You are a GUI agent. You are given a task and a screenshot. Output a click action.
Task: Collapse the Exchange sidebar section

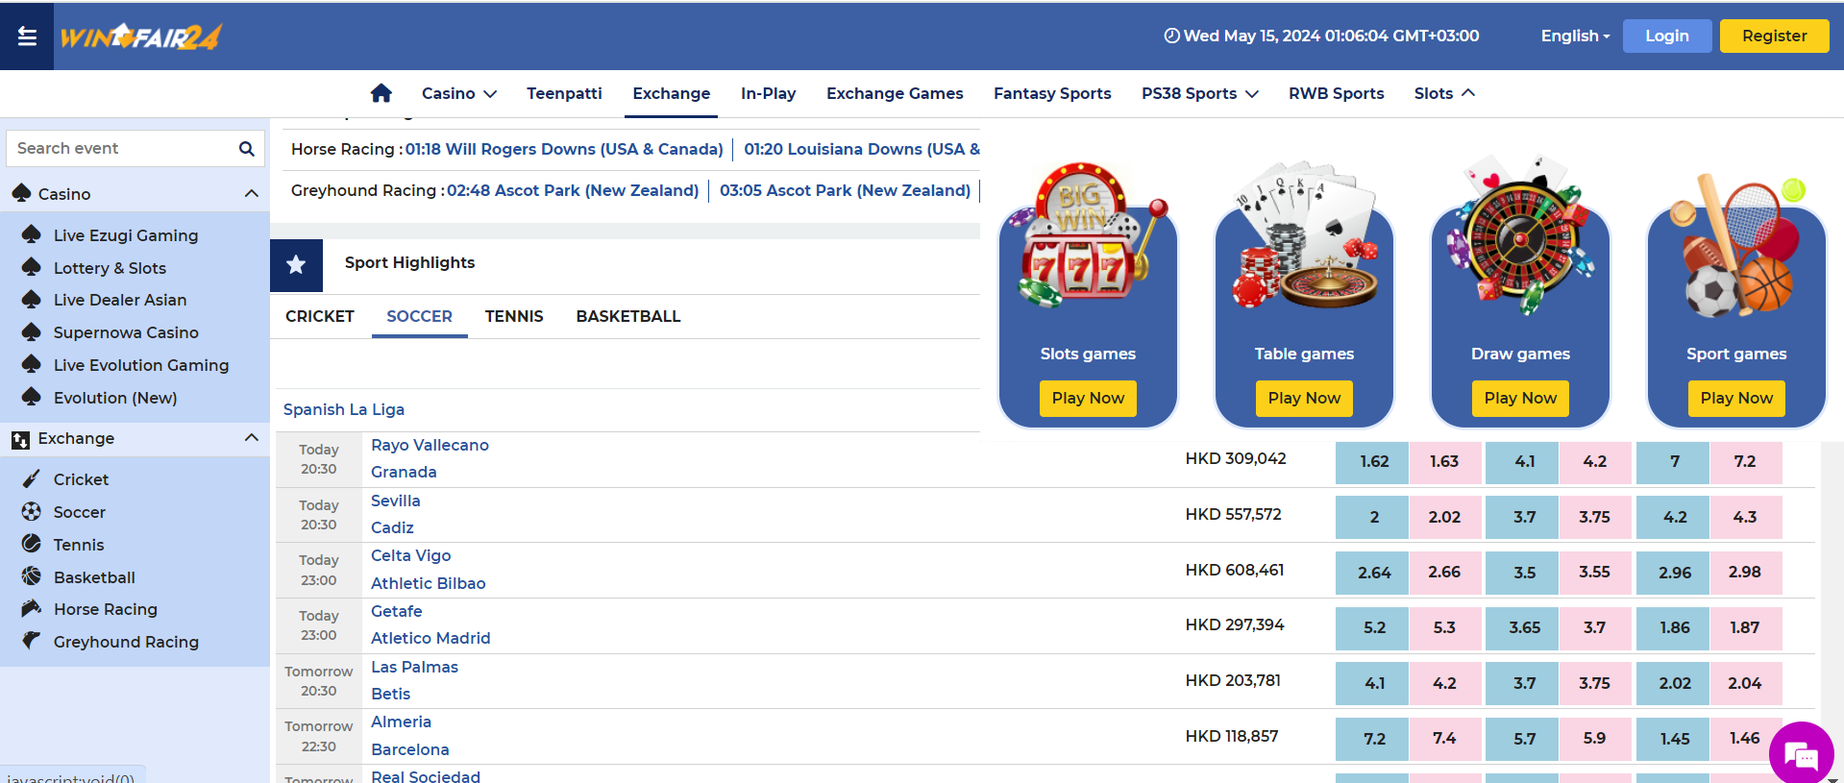(252, 438)
